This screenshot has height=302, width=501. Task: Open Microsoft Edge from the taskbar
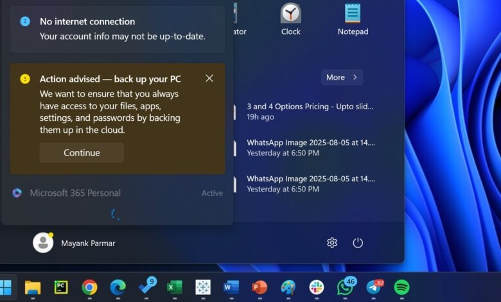118,287
